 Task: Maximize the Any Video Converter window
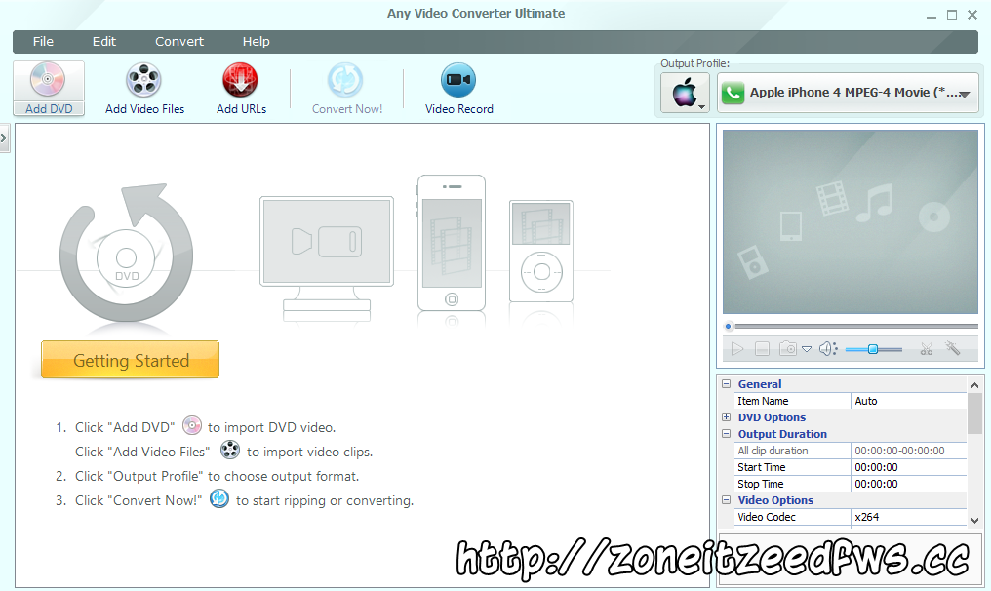(952, 15)
